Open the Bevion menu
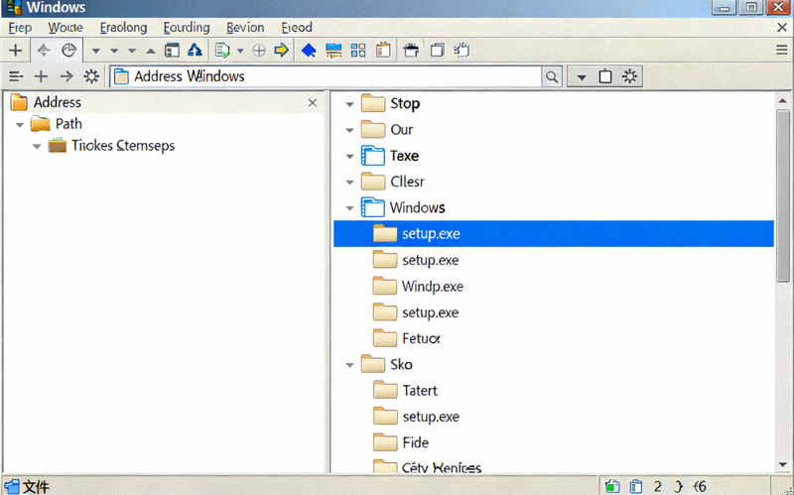This screenshot has width=794, height=495. 245,28
